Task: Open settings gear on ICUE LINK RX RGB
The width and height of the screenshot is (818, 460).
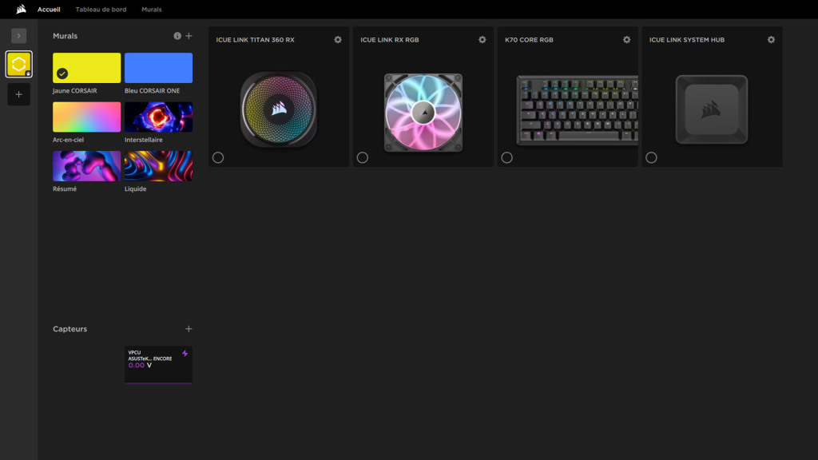Action: 482,39
